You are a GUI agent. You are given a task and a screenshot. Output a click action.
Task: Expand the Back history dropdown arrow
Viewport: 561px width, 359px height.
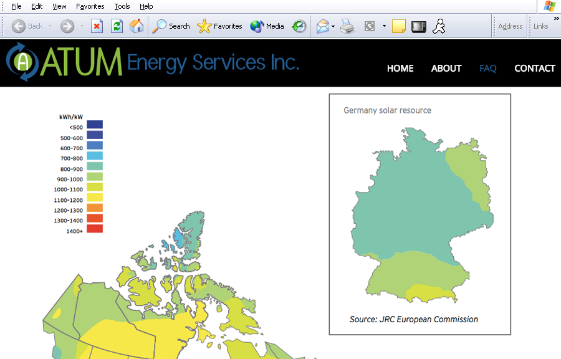pyautogui.click(x=50, y=26)
